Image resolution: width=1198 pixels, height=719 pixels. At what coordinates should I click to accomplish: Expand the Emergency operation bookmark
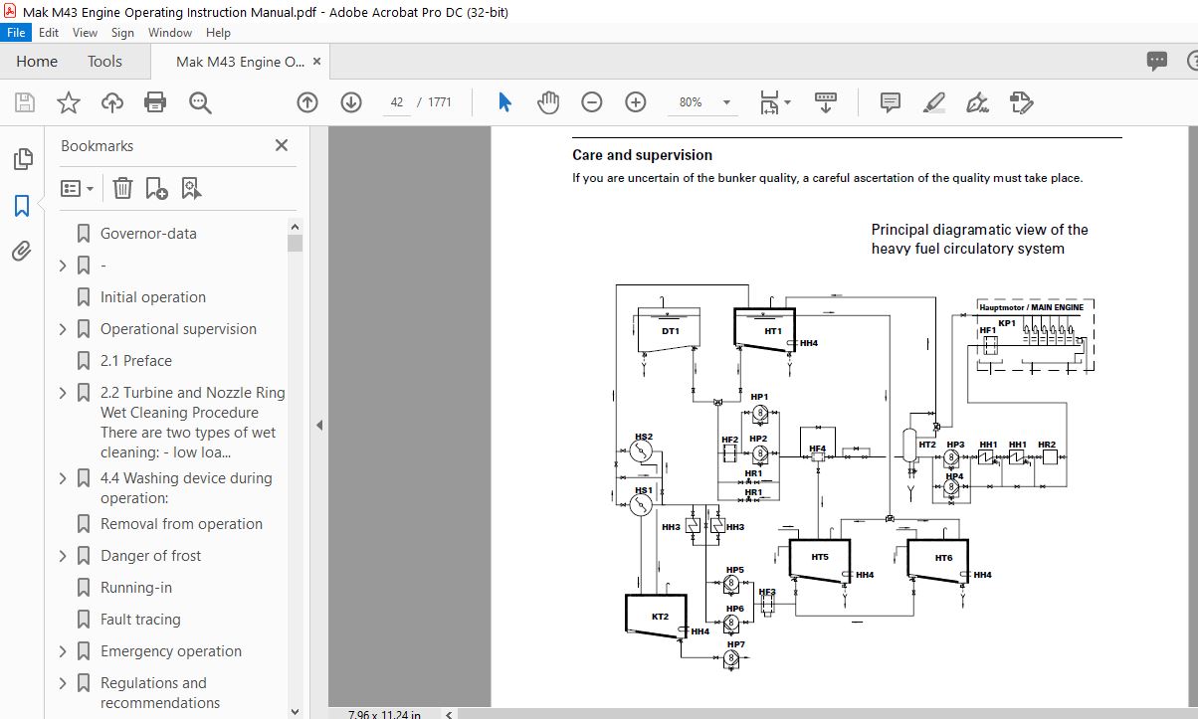(64, 651)
